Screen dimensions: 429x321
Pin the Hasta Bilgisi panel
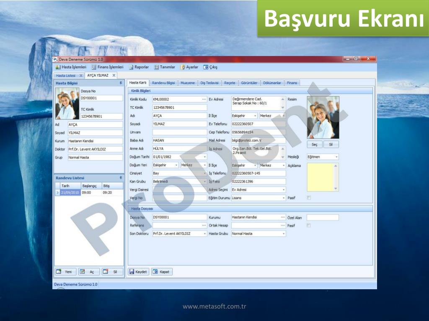tap(121, 83)
